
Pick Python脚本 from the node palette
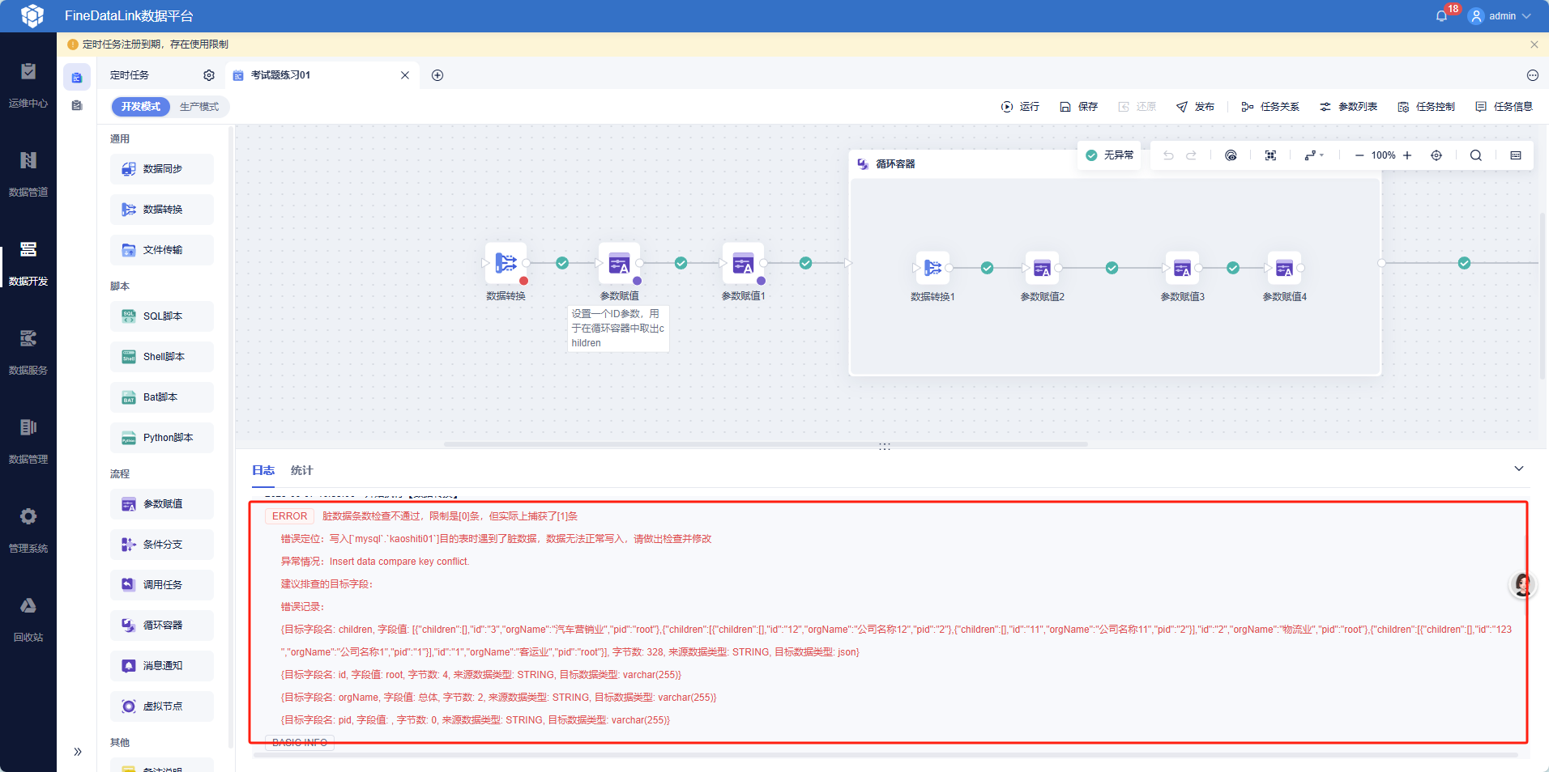tap(162, 438)
